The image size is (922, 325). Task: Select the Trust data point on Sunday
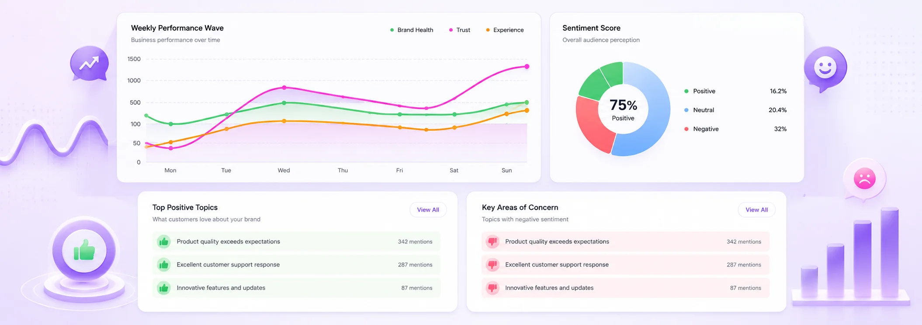coord(527,66)
